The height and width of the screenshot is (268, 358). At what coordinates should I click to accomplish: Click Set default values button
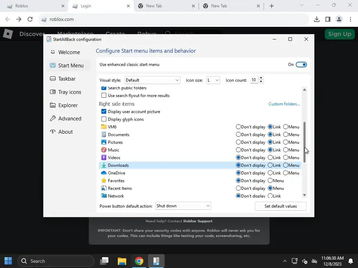[x=281, y=206]
